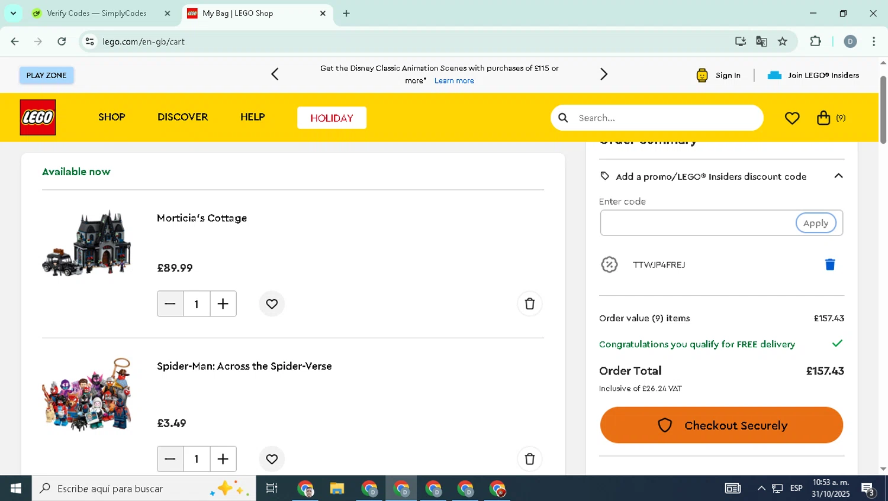888x501 pixels.
Task: Open File Explorer from the taskbar
Action: click(x=337, y=489)
